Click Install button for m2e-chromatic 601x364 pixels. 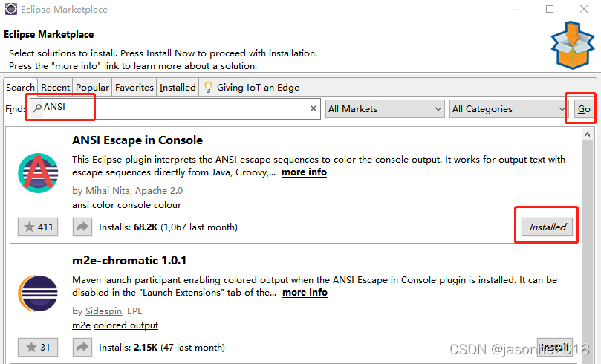[x=555, y=347]
